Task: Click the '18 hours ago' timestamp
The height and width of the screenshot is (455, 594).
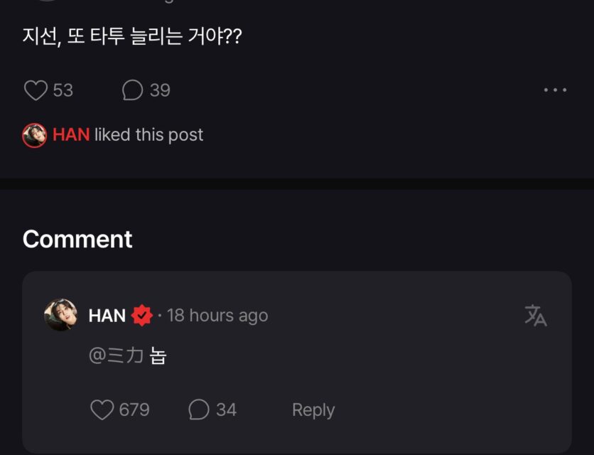Action: click(x=217, y=316)
